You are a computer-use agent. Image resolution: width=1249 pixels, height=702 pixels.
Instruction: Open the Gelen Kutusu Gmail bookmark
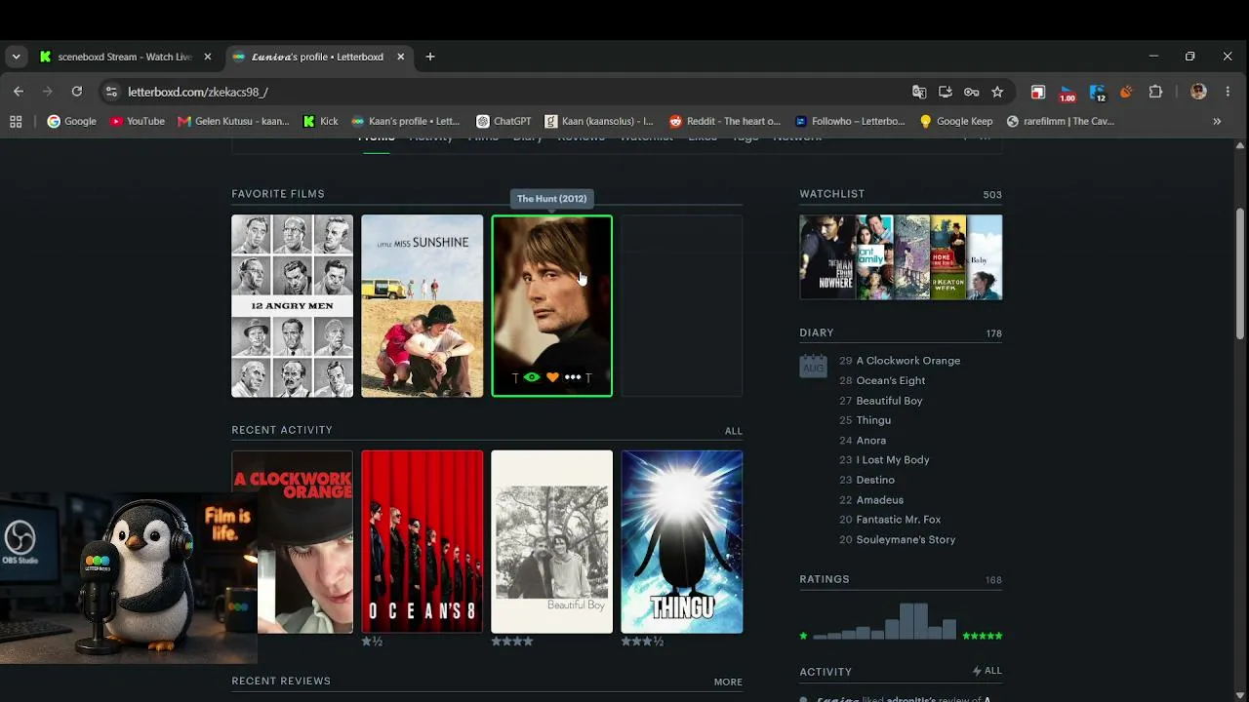coord(233,122)
